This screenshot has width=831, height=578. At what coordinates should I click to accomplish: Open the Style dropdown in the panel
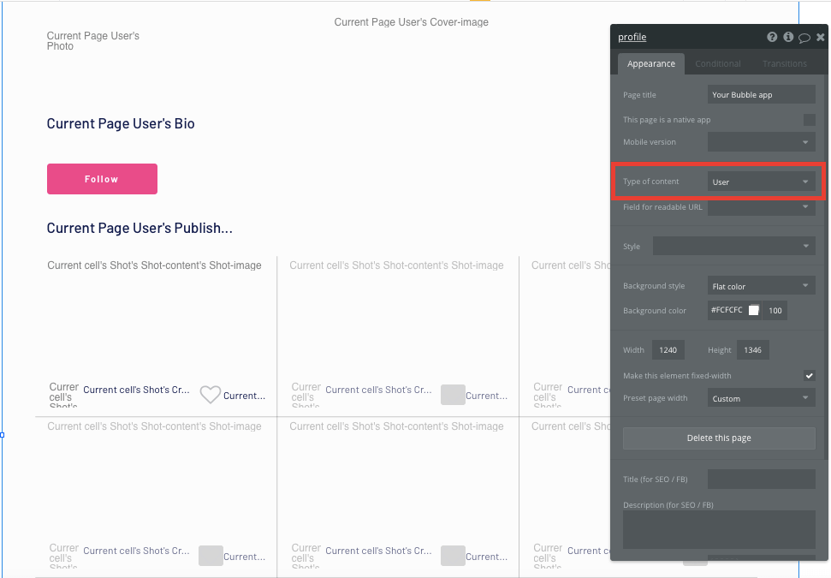[x=733, y=246]
